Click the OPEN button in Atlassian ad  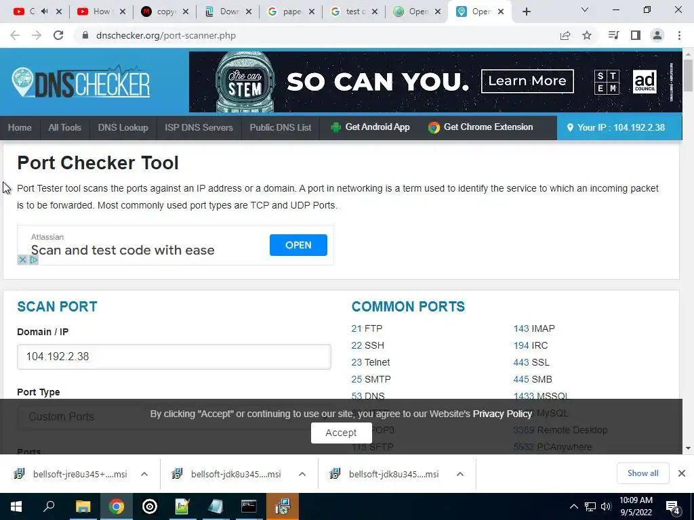(298, 245)
